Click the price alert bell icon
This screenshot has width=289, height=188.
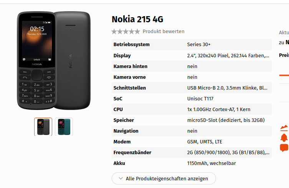click(284, 138)
